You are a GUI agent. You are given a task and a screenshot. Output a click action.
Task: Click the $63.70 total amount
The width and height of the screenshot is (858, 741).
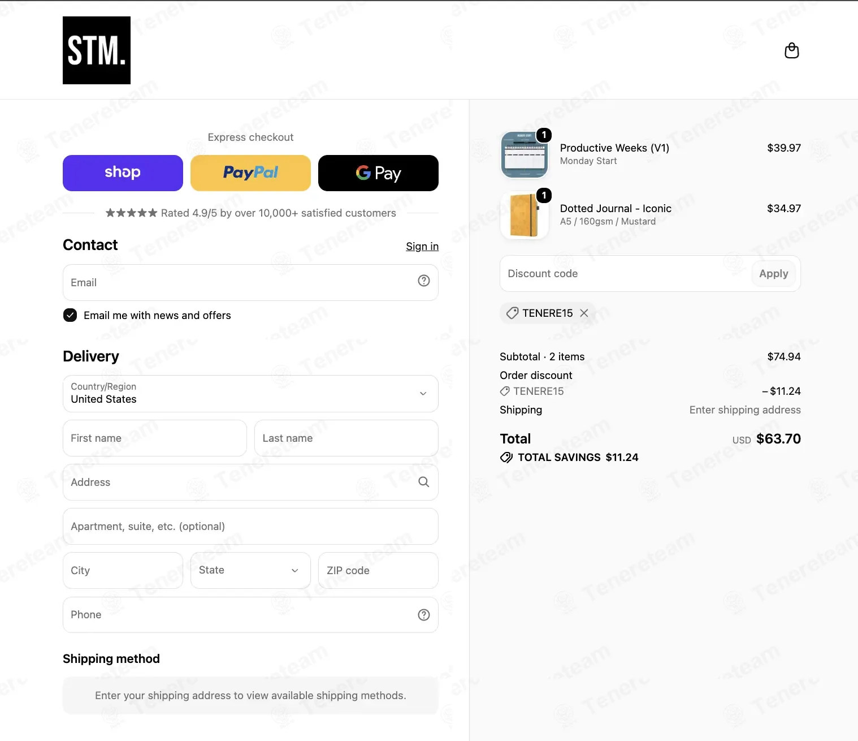click(x=778, y=439)
